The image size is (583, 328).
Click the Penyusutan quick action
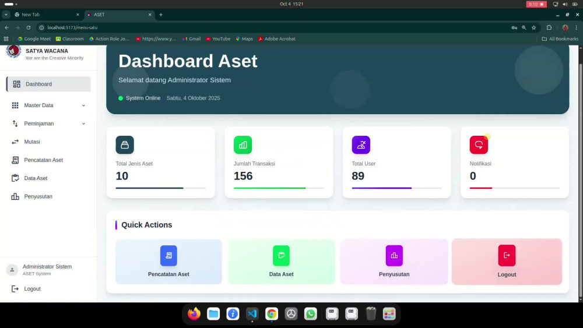point(394,262)
